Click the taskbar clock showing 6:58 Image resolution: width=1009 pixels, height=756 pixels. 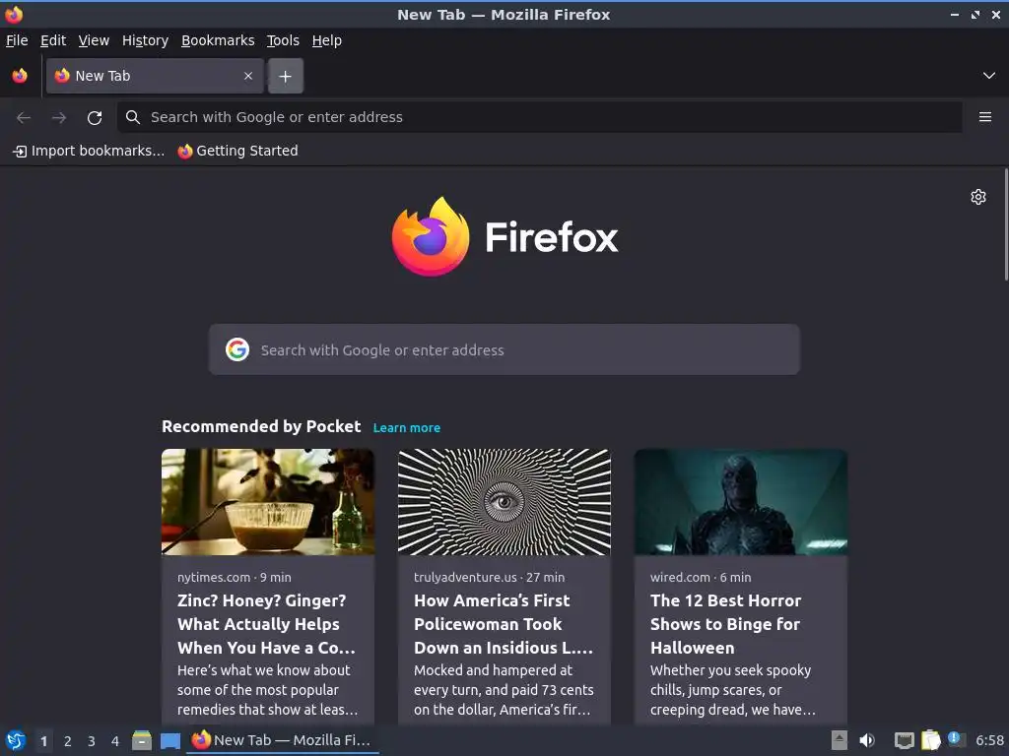(x=989, y=740)
